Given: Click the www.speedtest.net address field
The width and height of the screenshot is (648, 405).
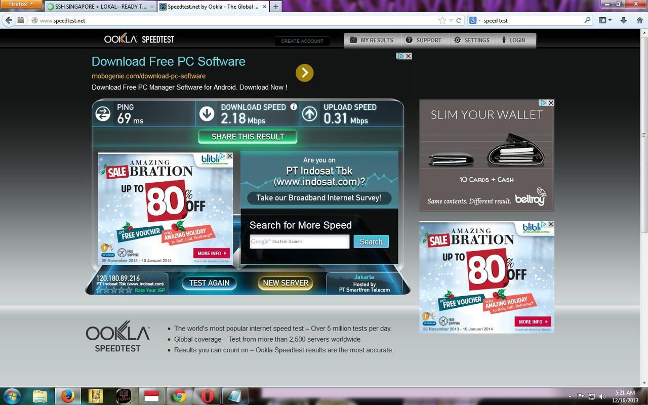Looking at the screenshot, I should (233, 20).
